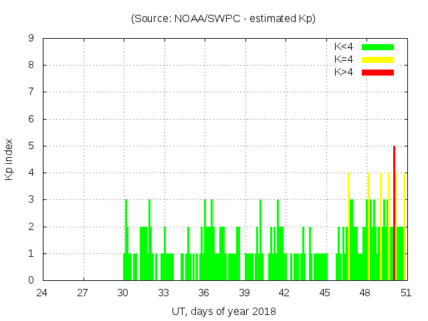428x321 pixels.
Task: Click x-axis tick label 27
Action: click(x=83, y=293)
